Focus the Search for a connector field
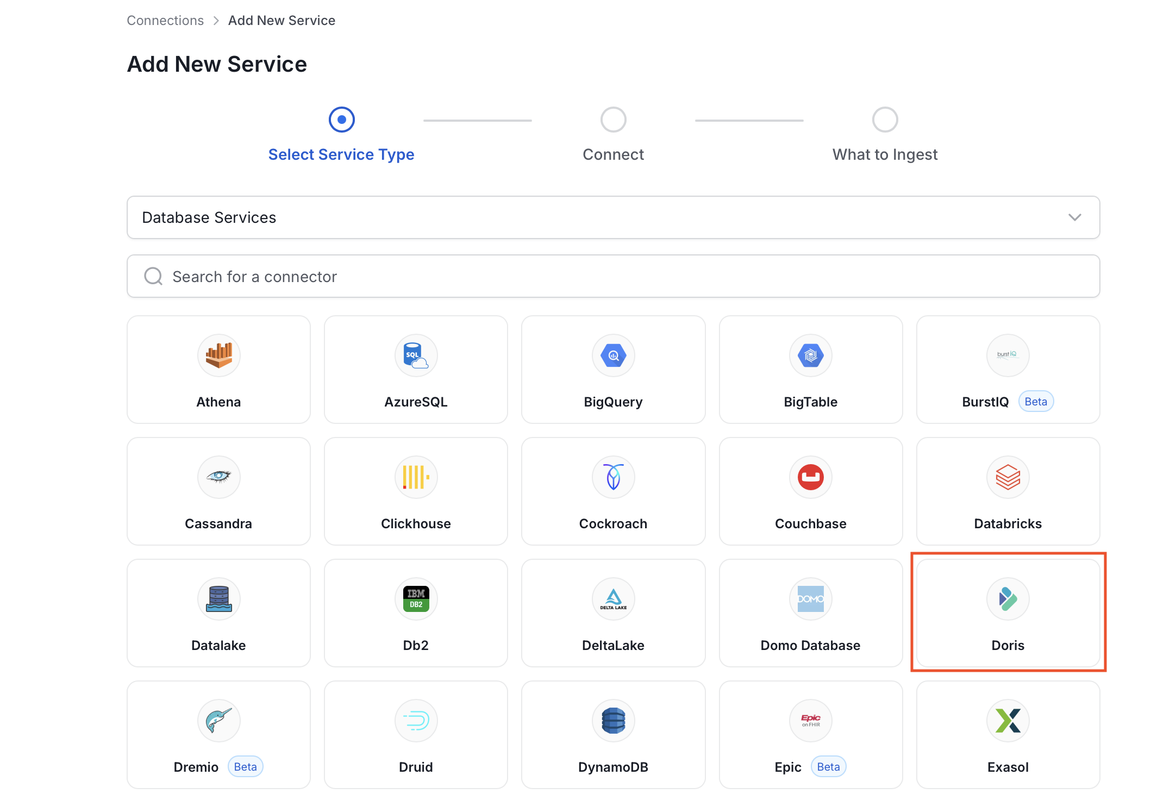This screenshot has width=1176, height=800. click(x=614, y=276)
